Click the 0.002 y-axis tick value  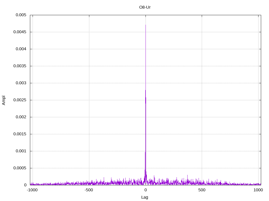click(21, 117)
